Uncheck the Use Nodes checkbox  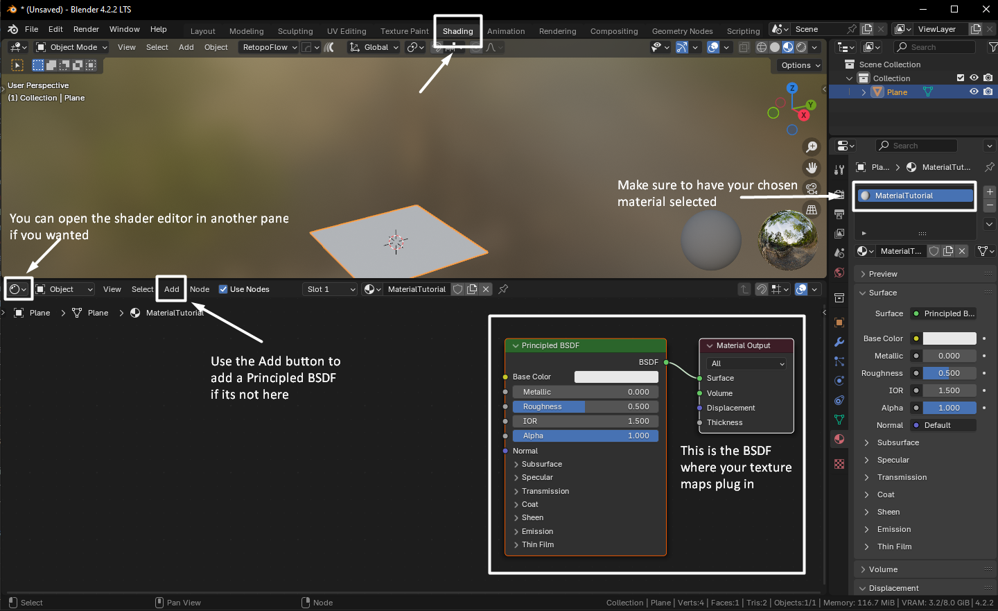coord(223,289)
